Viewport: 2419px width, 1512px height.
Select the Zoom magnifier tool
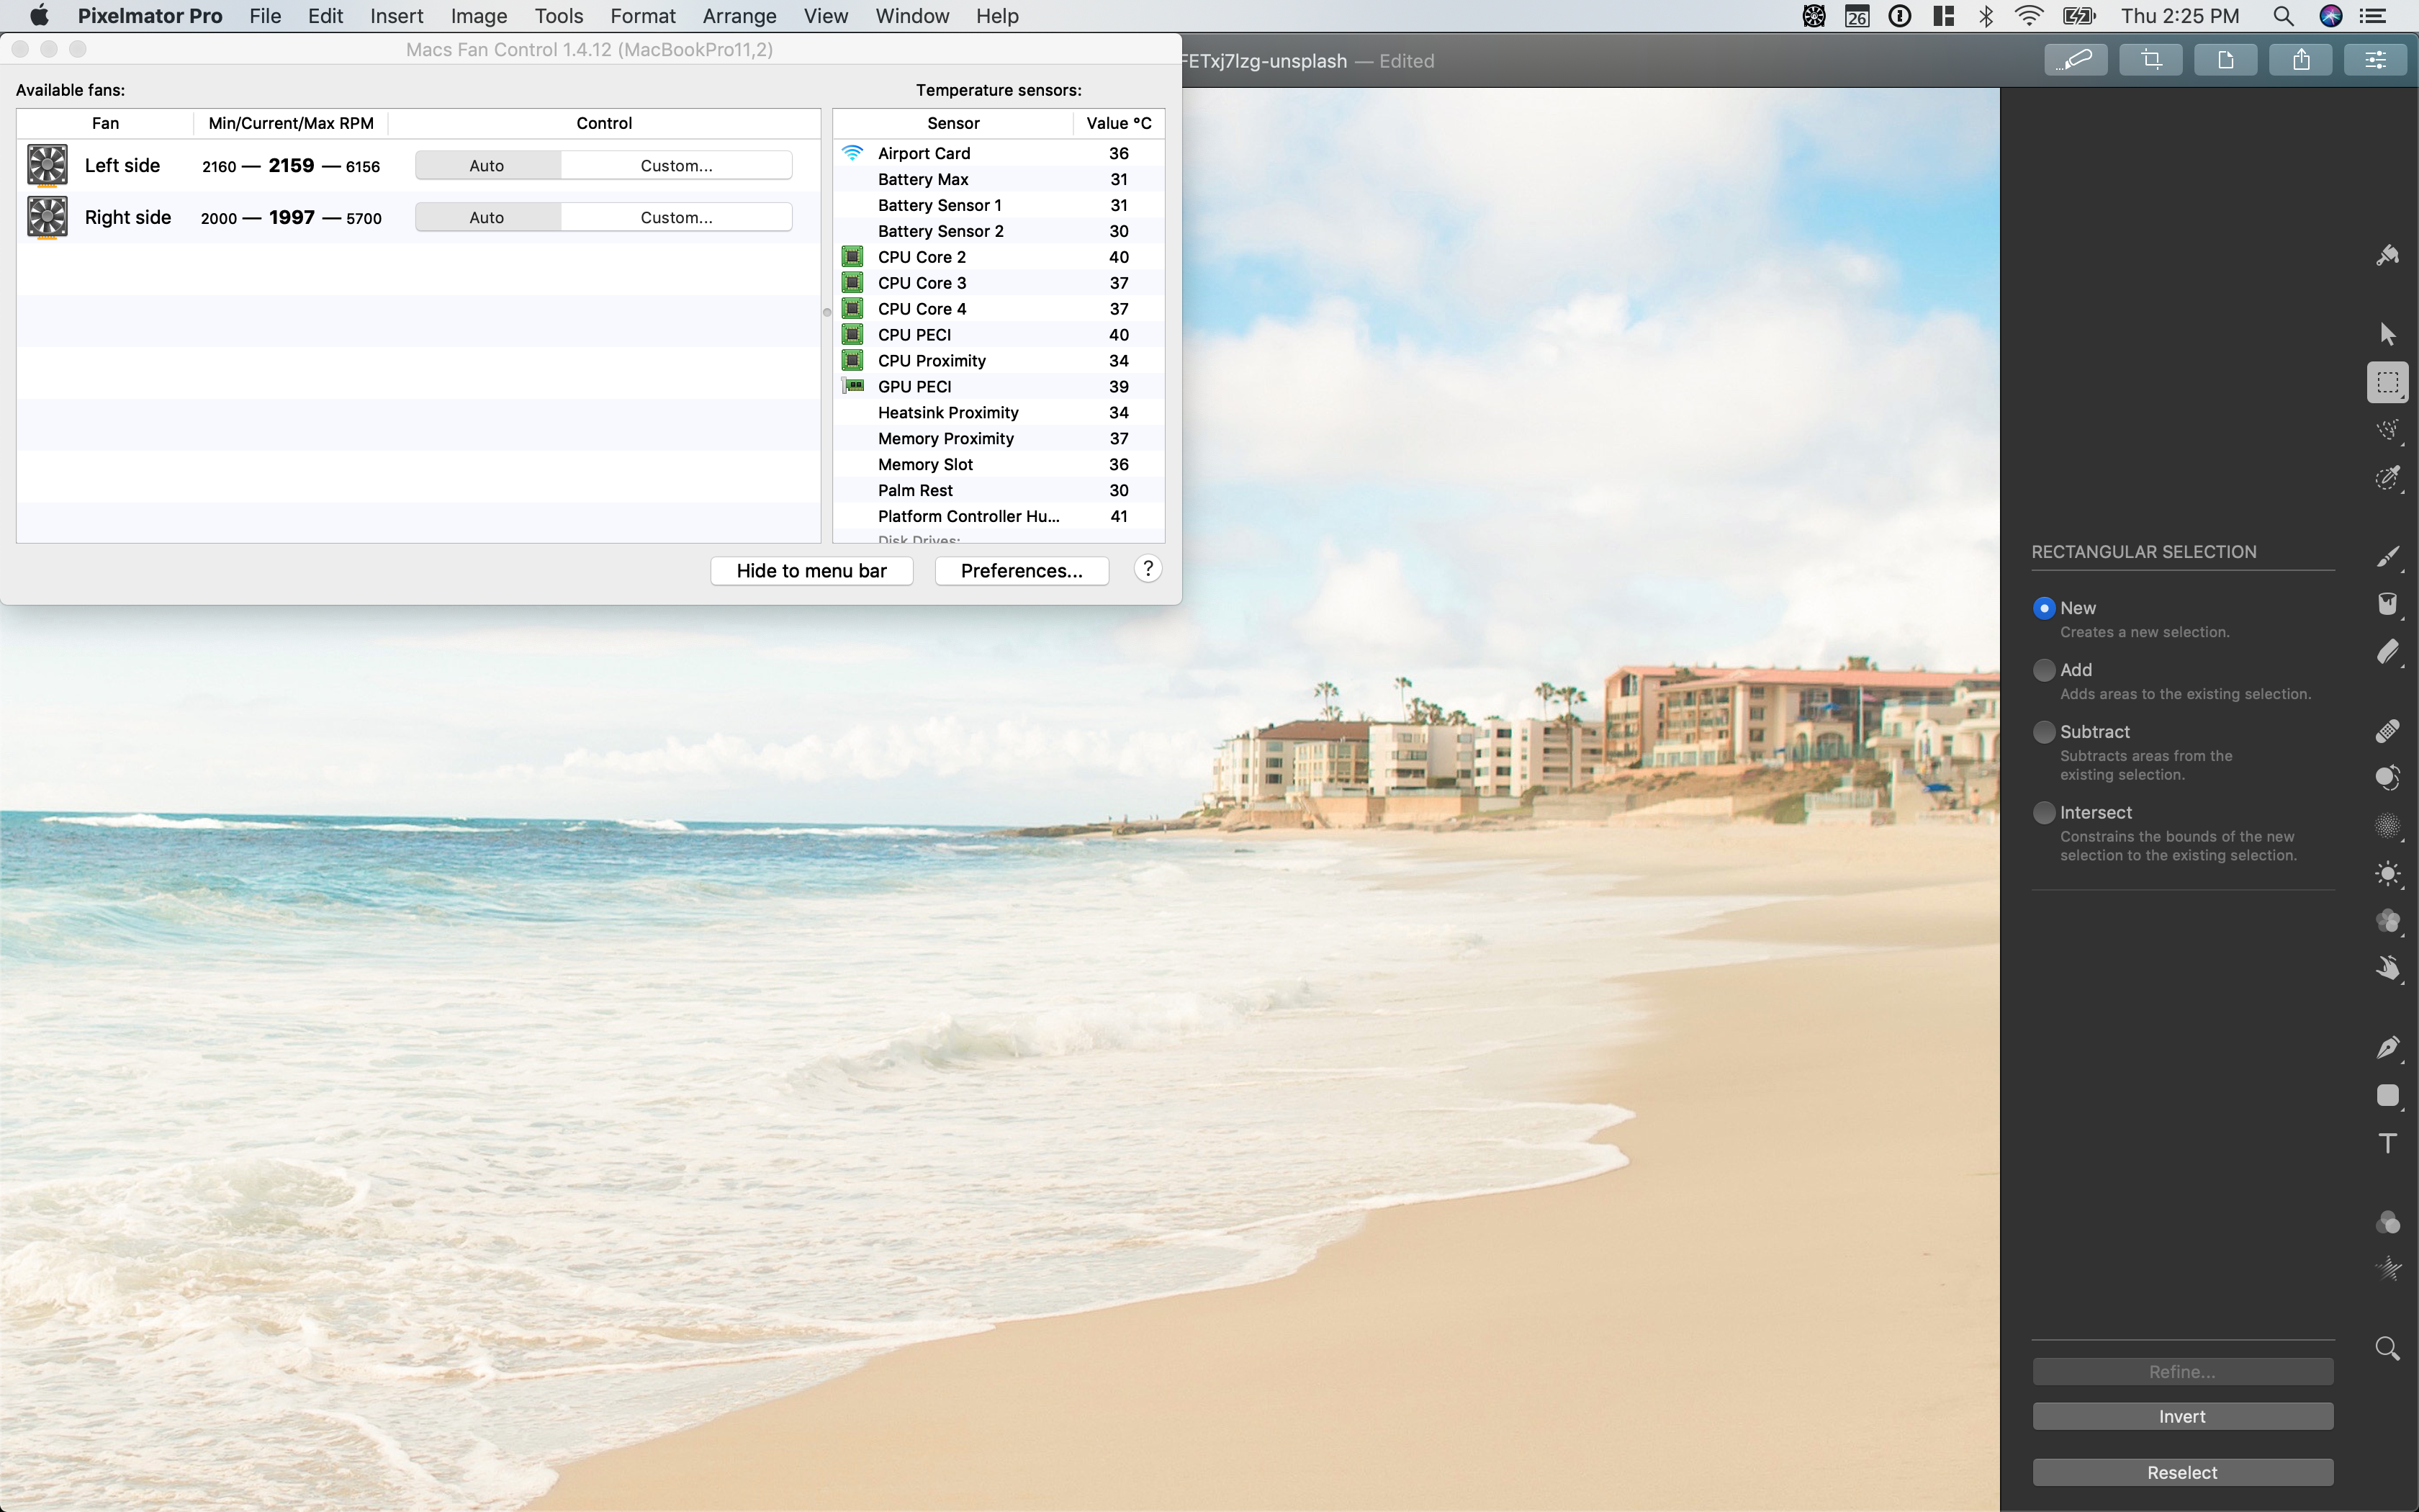[x=2387, y=1349]
